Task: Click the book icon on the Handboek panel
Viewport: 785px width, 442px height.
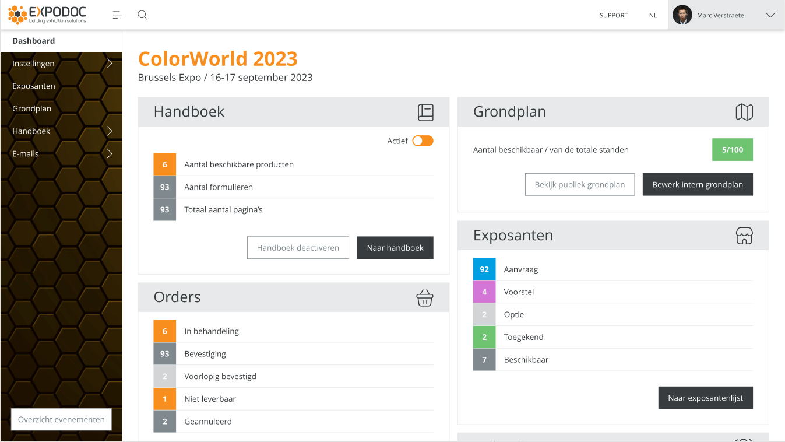Action: 425,112
